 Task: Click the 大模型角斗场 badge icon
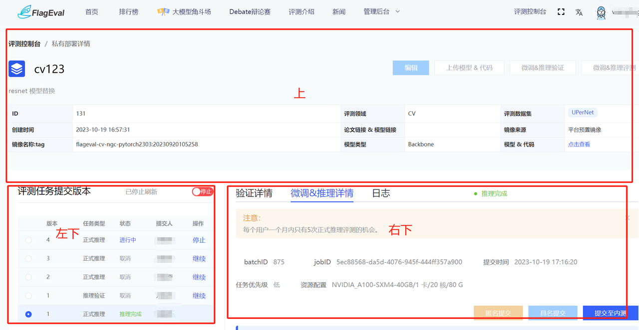click(x=163, y=11)
